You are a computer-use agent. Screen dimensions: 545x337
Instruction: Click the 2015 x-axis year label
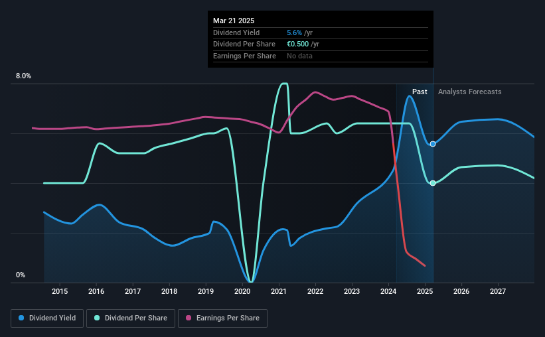pos(60,291)
